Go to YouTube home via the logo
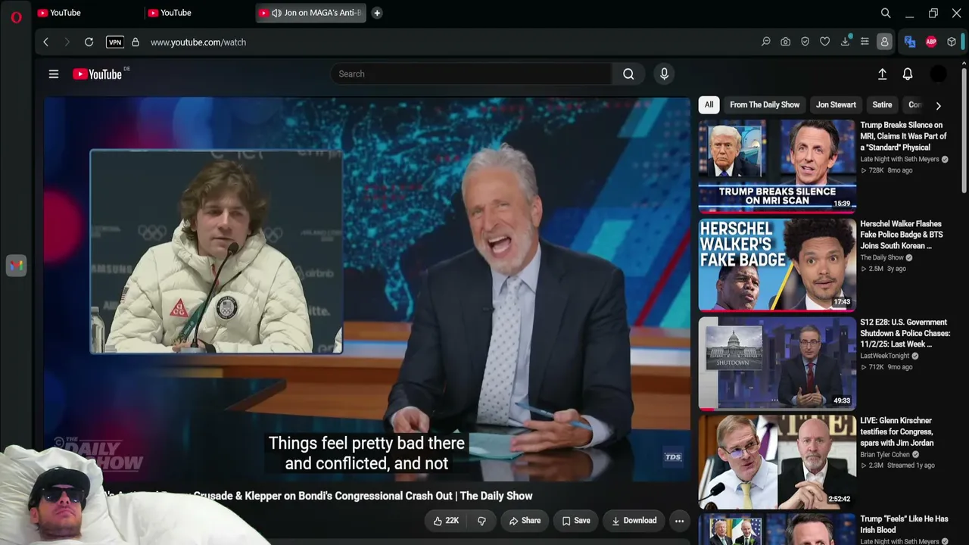This screenshot has width=969, height=545. [x=98, y=74]
